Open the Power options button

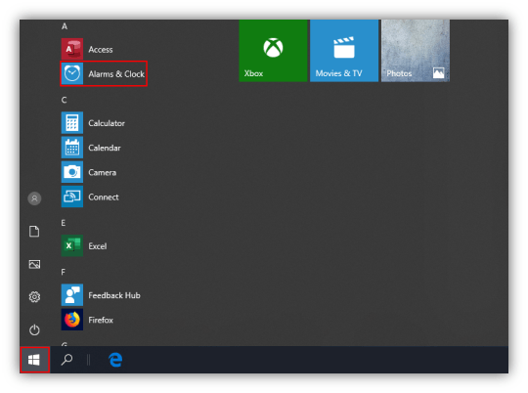pyautogui.click(x=34, y=329)
